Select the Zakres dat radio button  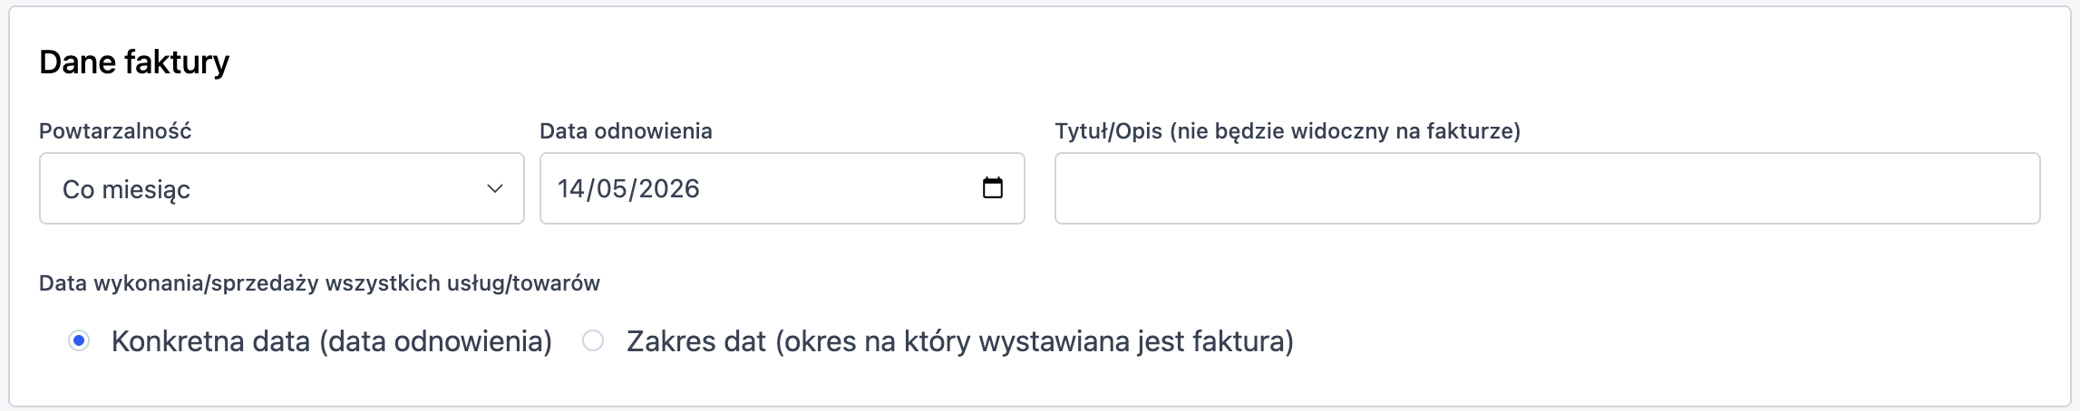click(x=593, y=341)
